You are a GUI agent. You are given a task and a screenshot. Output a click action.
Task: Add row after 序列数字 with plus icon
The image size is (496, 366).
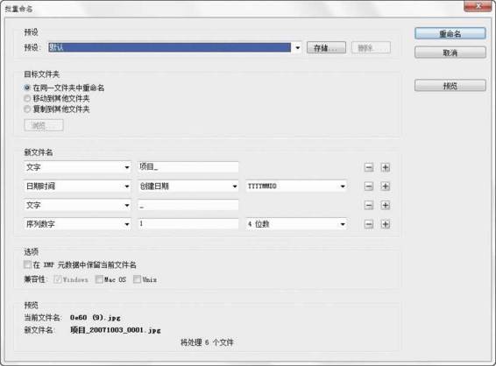click(x=386, y=224)
